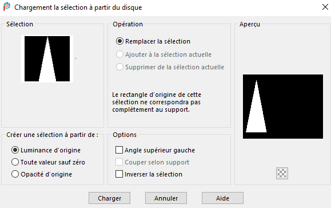
Task: Click the Charger button
Action: coord(109,198)
